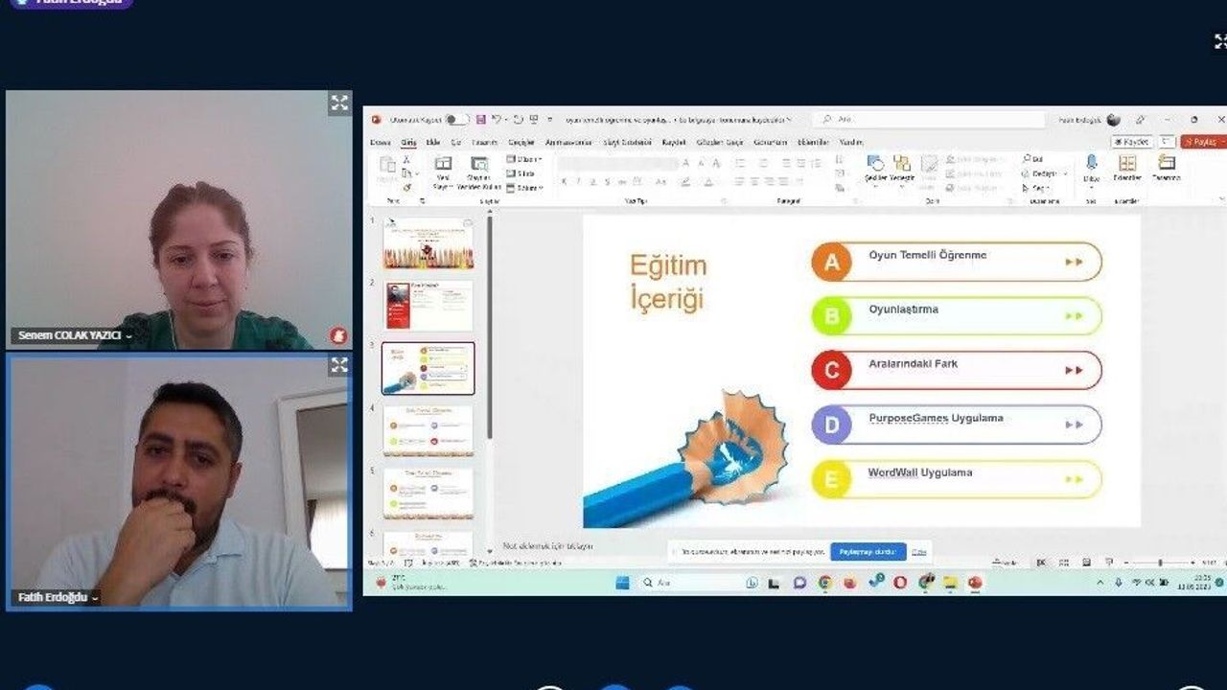Open Fatih Erdoğdu's name dropdown arrow

click(x=95, y=598)
